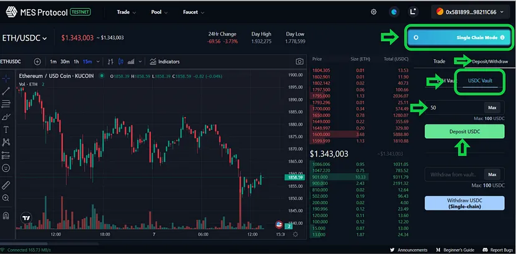The height and width of the screenshot is (254, 516).
Task: Toggle the magnet mode tool
Action: (x=6, y=215)
